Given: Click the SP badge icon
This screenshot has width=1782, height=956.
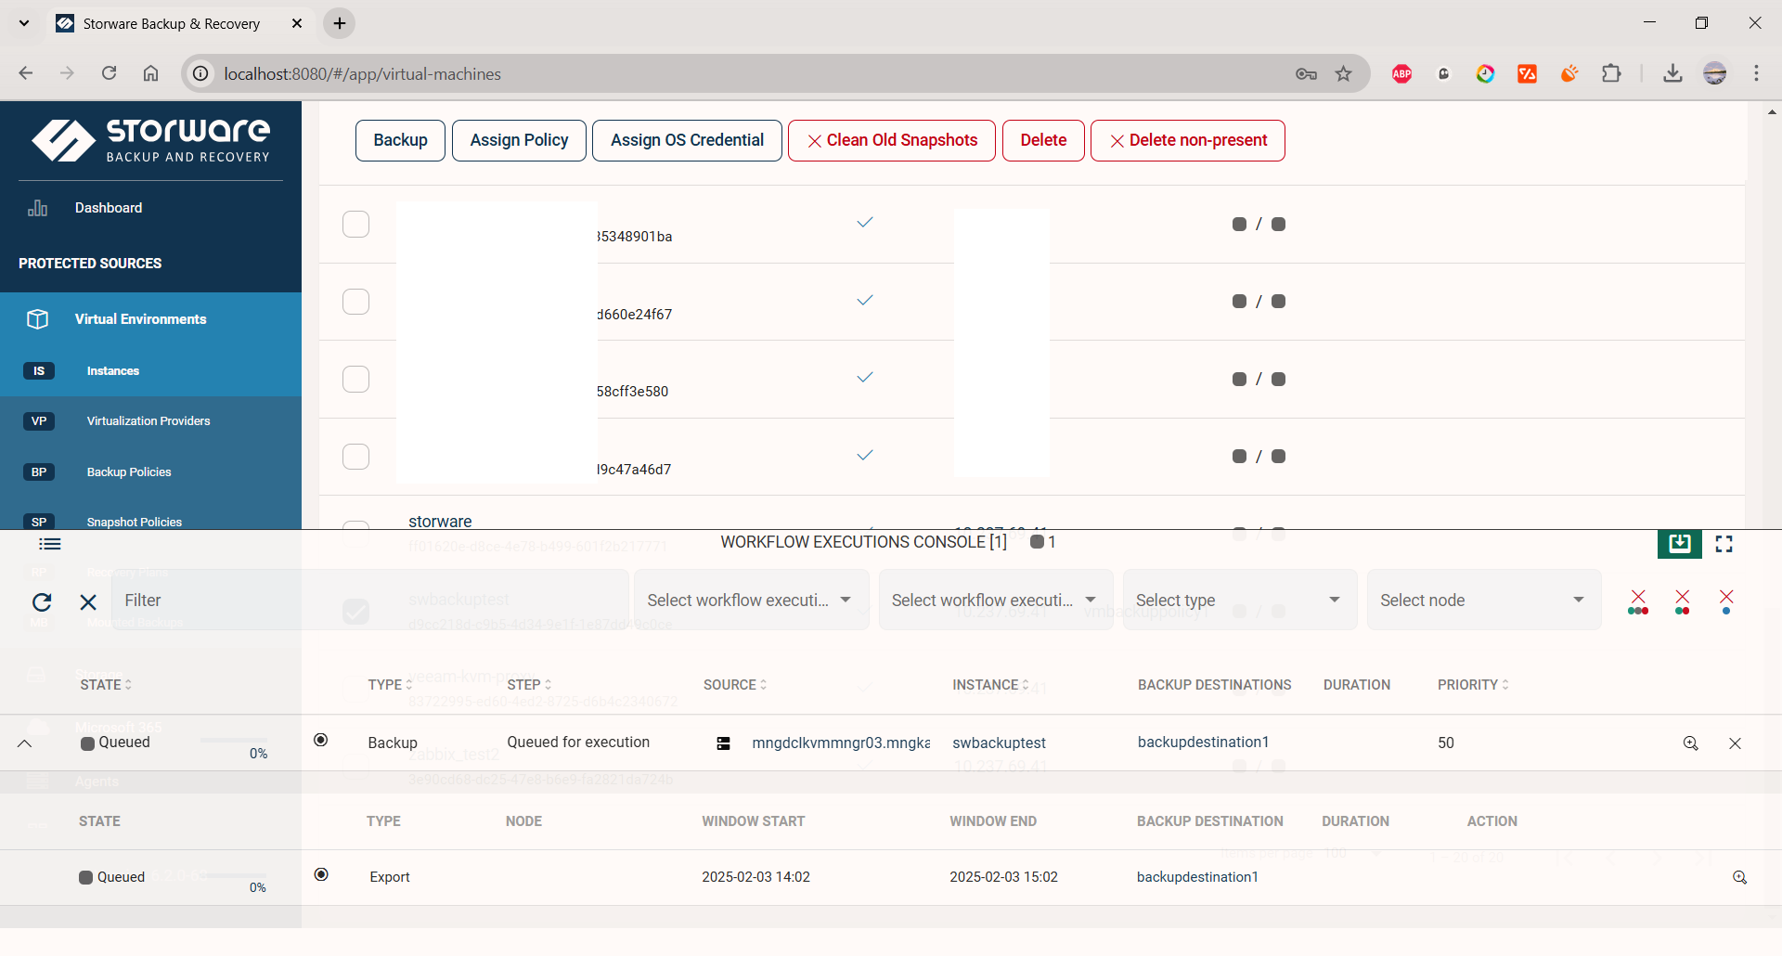Looking at the screenshot, I should coord(39,522).
